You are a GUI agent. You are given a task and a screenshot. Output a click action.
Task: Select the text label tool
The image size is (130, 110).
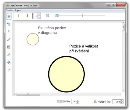pos(9,47)
